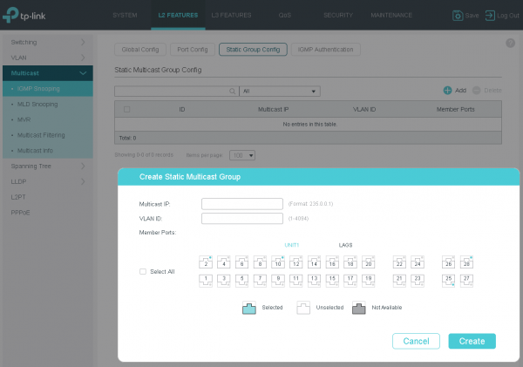
Task: Select port 10 in the port grid
Action: pyautogui.click(x=277, y=263)
